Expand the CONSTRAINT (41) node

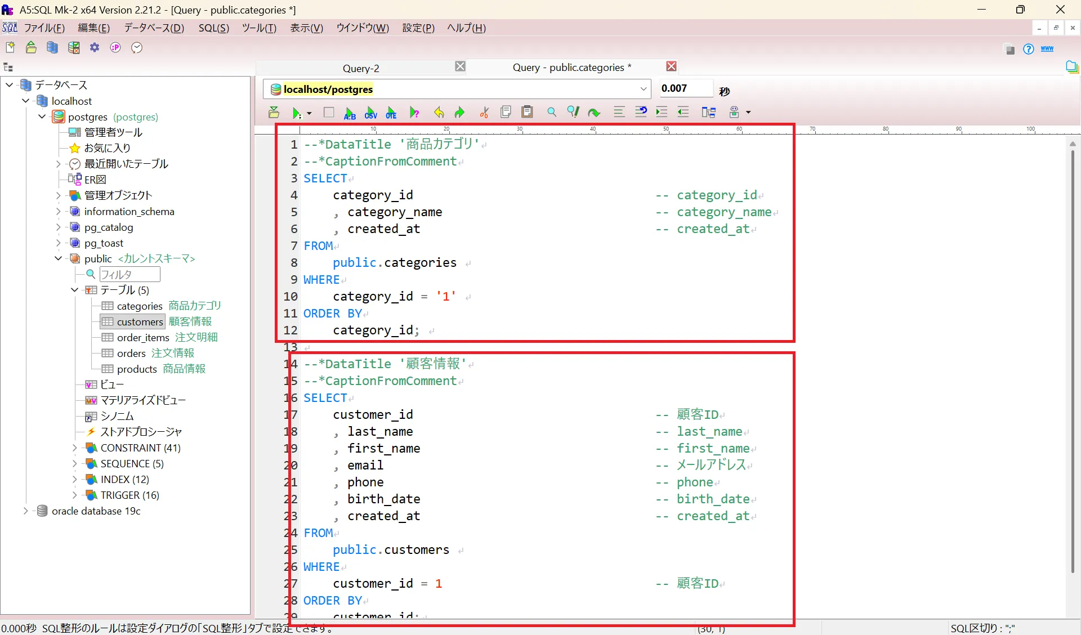point(74,448)
